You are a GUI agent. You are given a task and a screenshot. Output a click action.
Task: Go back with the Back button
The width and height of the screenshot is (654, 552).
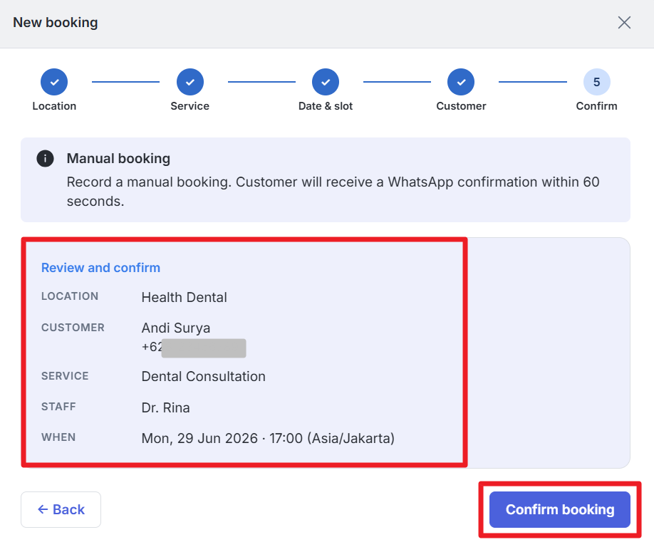point(61,509)
